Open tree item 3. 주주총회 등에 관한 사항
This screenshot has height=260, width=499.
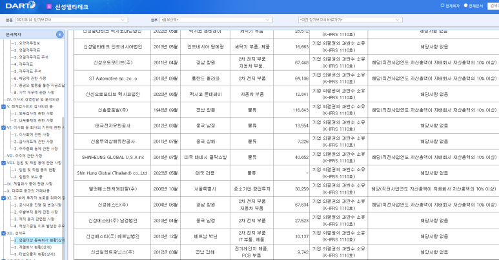(x=36, y=149)
